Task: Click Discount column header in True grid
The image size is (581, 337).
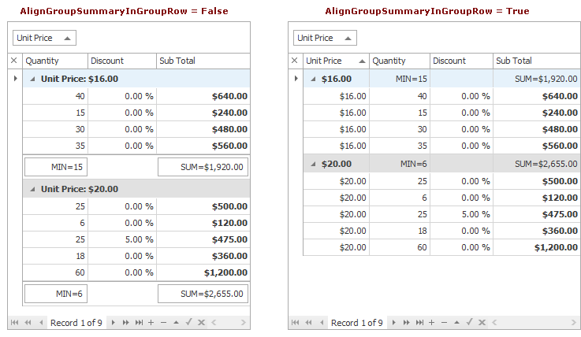Action: pos(461,61)
